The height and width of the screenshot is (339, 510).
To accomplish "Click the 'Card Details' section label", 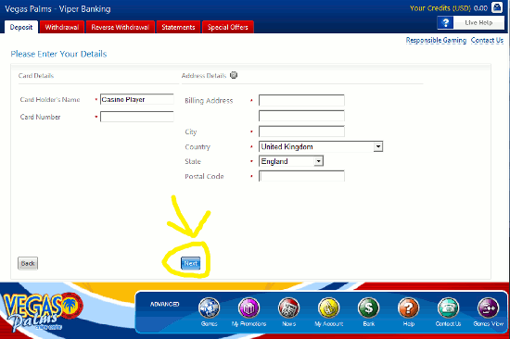I will pyautogui.click(x=36, y=76).
